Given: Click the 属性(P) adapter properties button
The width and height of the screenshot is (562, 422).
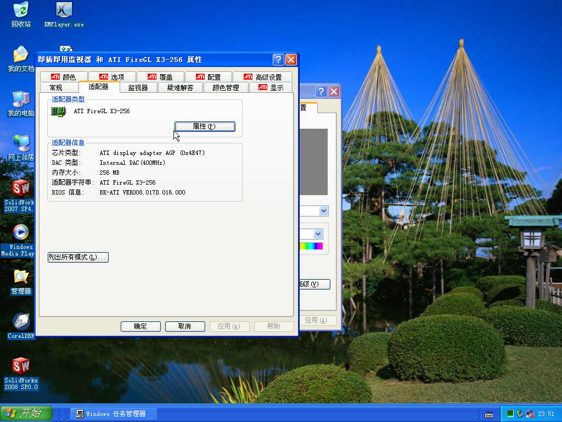Looking at the screenshot, I should click(x=205, y=126).
